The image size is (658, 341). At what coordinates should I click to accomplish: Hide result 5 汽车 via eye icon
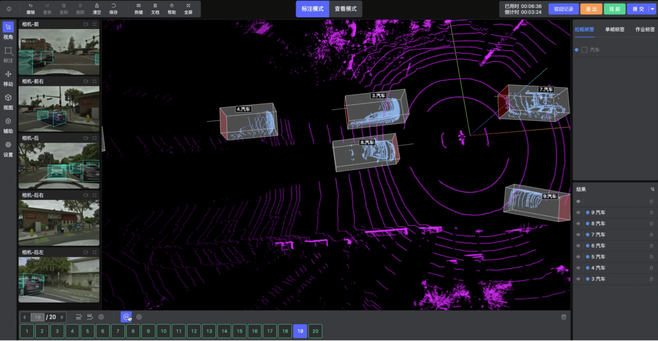578,257
